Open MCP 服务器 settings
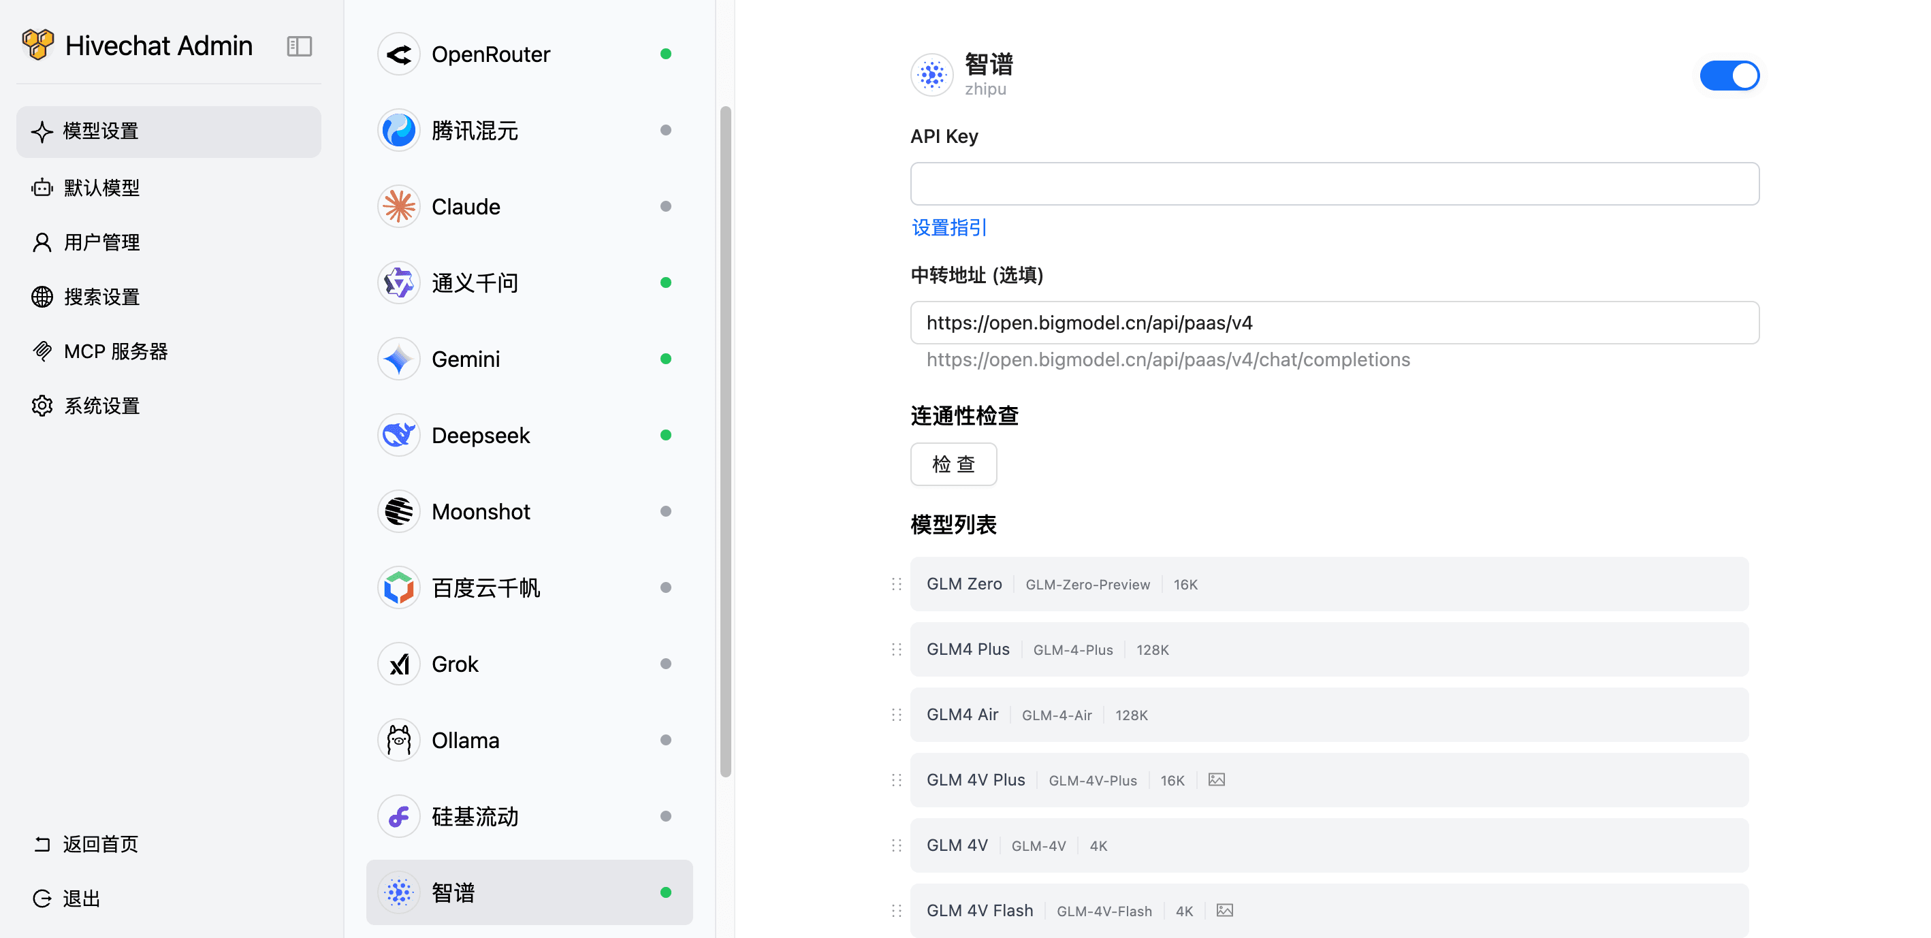This screenshot has height=938, width=1931. [169, 351]
